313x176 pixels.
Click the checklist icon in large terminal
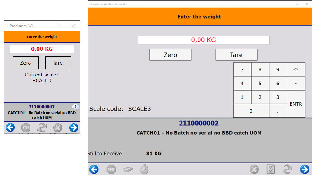(271, 169)
